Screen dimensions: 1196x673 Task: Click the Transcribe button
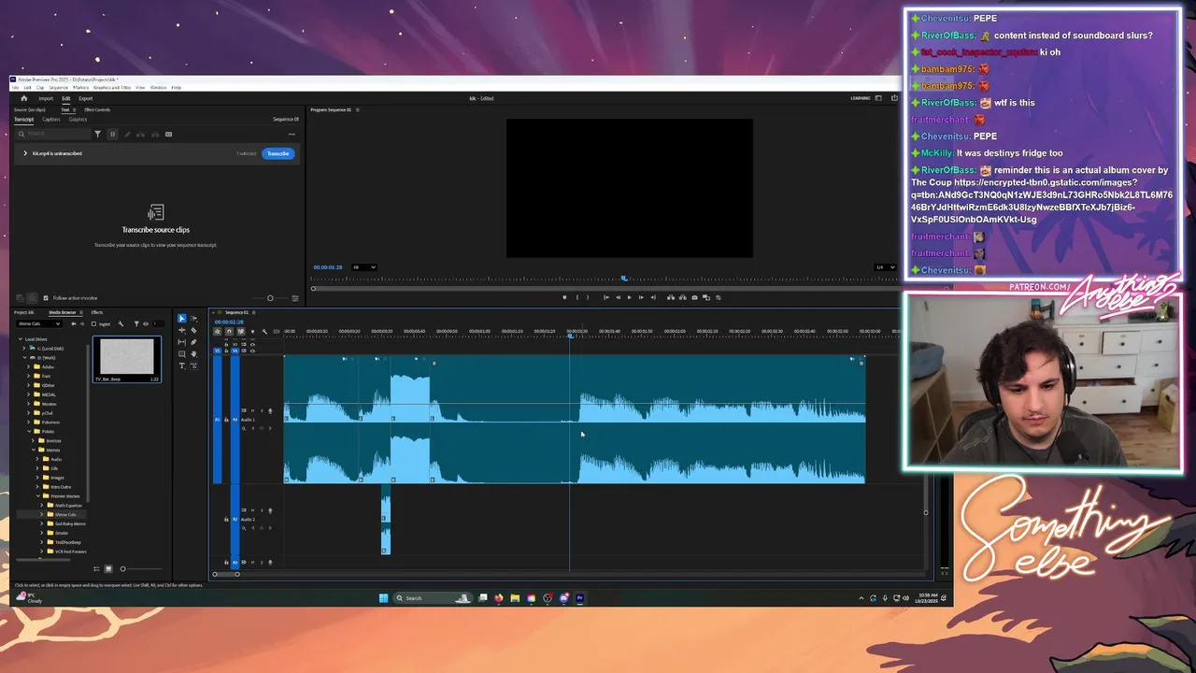278,153
